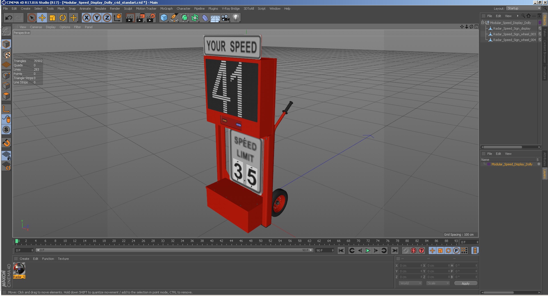Viewport: 548px width, 296px height.
Task: Select Radar_Speed_Sign_display object
Action: pyautogui.click(x=512, y=28)
